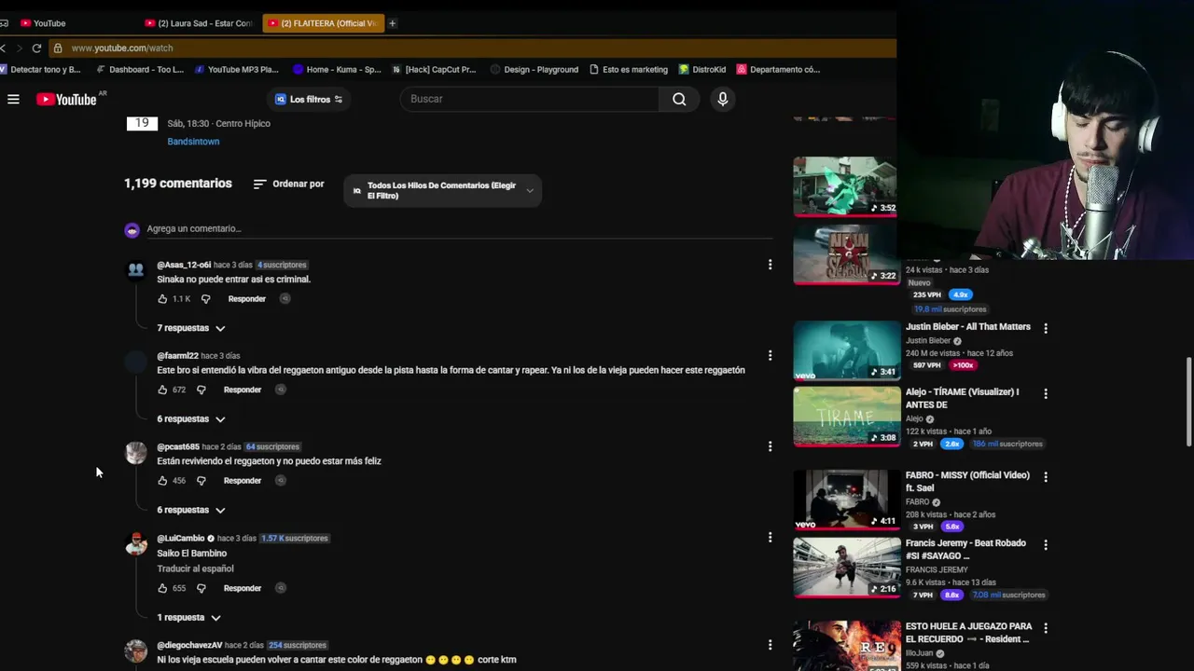Reply to the @pcast685 comment
The width and height of the screenshot is (1194, 671).
click(x=243, y=481)
